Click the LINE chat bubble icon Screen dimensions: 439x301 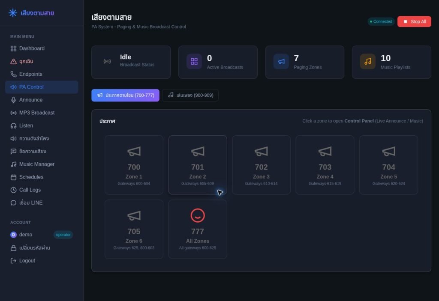(x=13, y=203)
